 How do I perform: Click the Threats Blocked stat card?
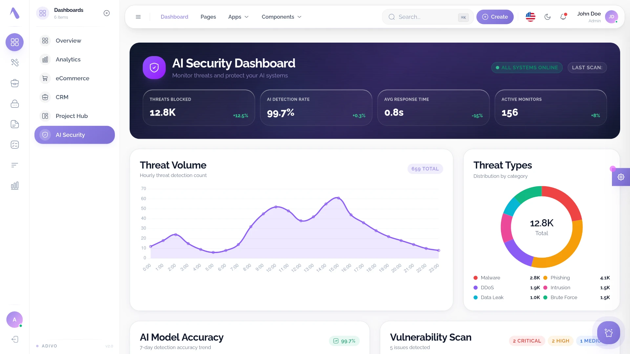pyautogui.click(x=199, y=108)
